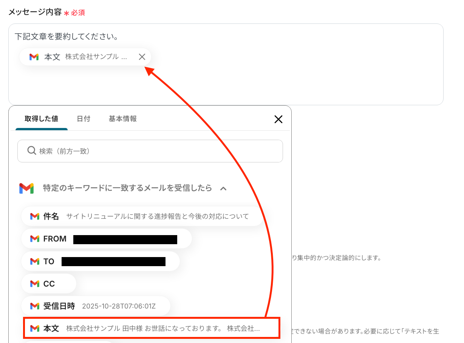Click the magnifier icon in search box
The image size is (464, 343).
[x=32, y=151]
